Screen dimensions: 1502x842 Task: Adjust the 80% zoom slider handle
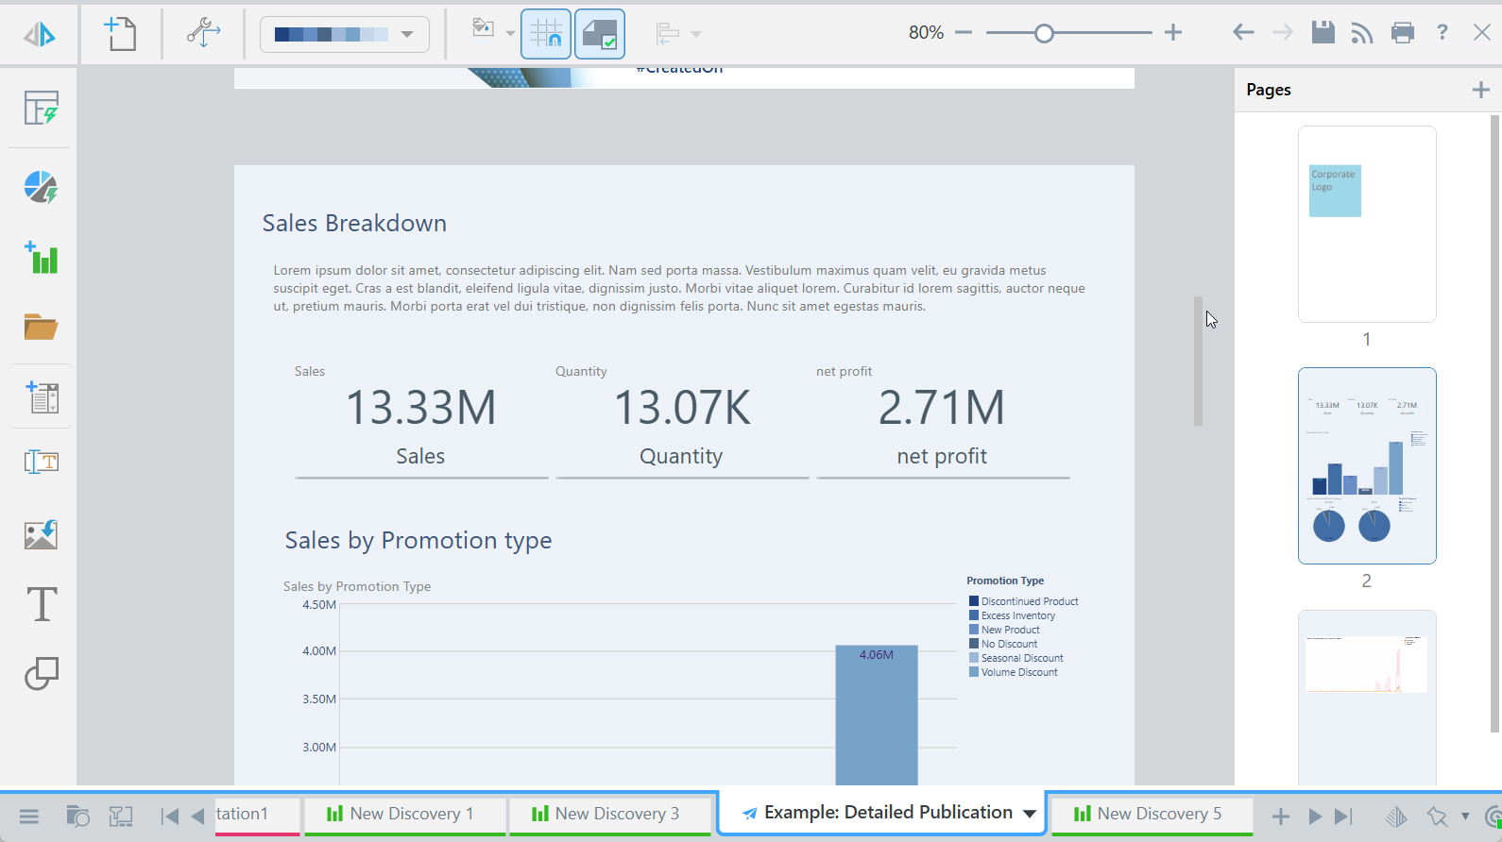point(1044,34)
